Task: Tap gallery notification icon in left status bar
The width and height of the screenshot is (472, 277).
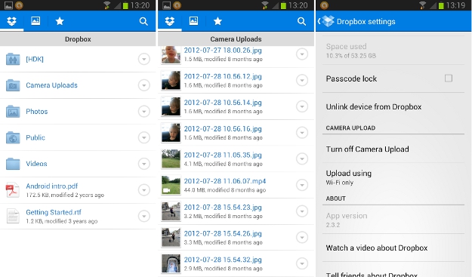Action: pyautogui.click(x=8, y=5)
